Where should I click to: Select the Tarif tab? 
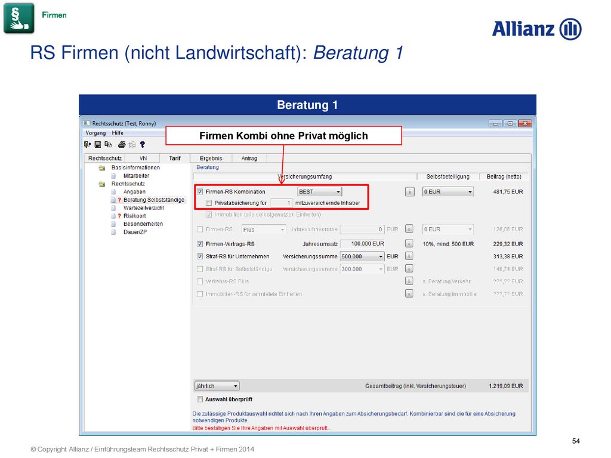pyautogui.click(x=175, y=158)
